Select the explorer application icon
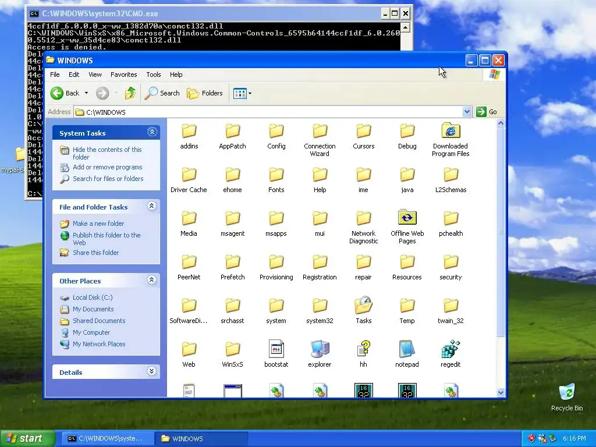Viewport: 596px width, 447px height. [x=320, y=349]
